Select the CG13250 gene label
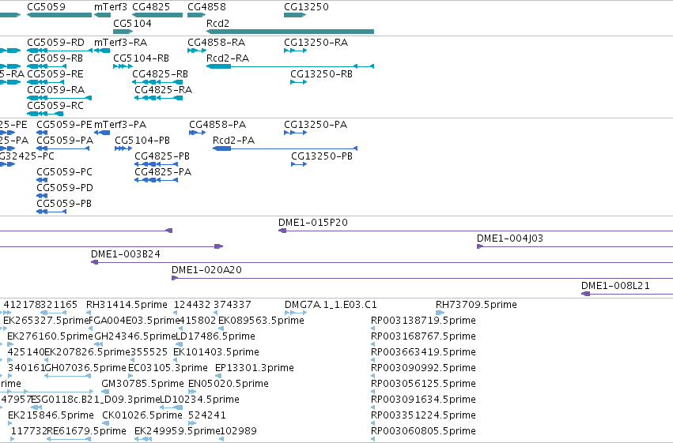 pos(307,7)
